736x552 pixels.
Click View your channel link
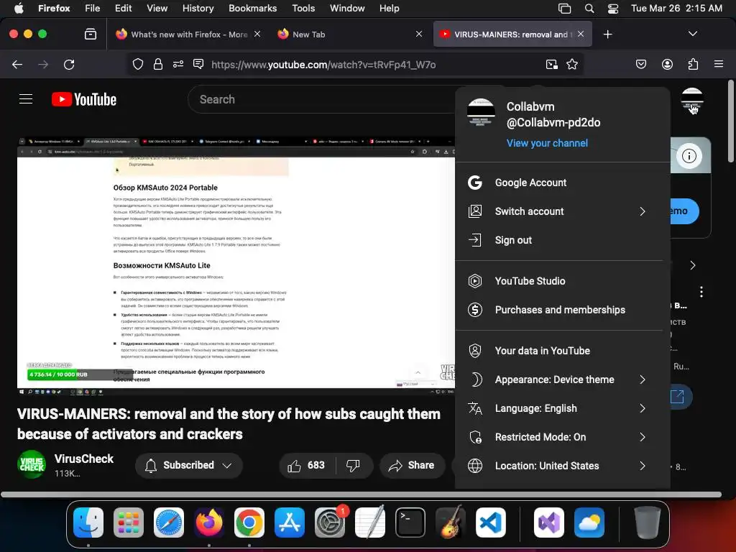(x=547, y=143)
